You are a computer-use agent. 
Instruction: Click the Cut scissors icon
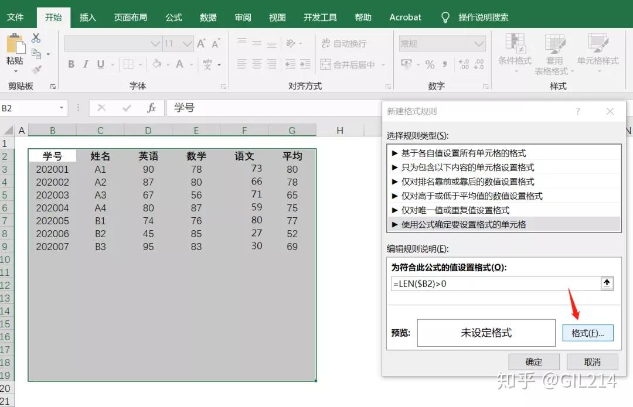tap(36, 38)
